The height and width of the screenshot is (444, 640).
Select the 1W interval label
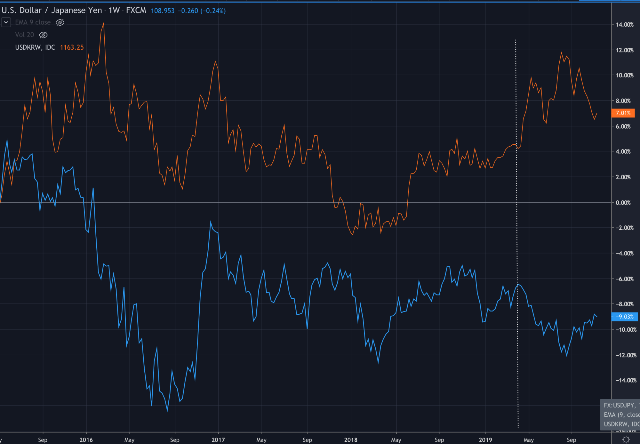pos(114,11)
